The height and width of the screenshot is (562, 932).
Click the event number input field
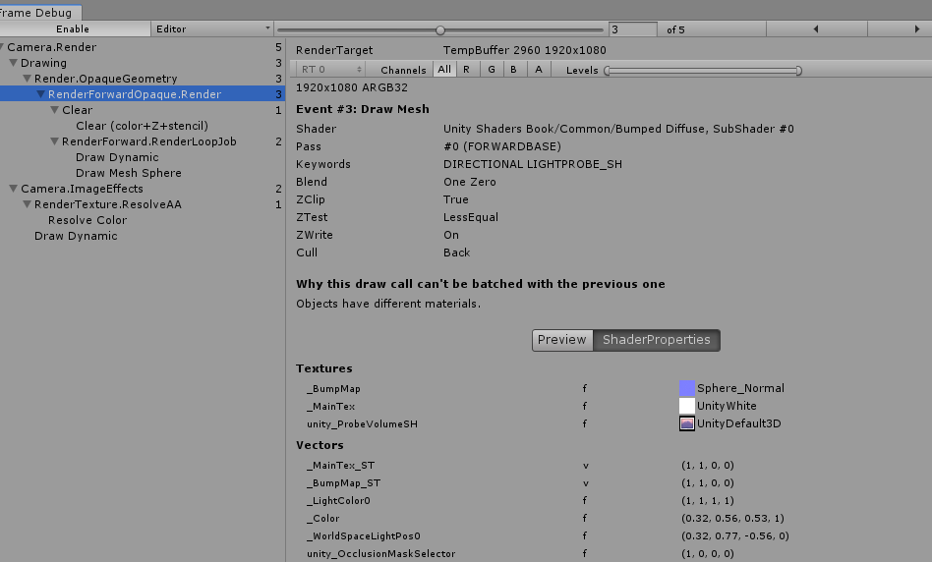(633, 29)
